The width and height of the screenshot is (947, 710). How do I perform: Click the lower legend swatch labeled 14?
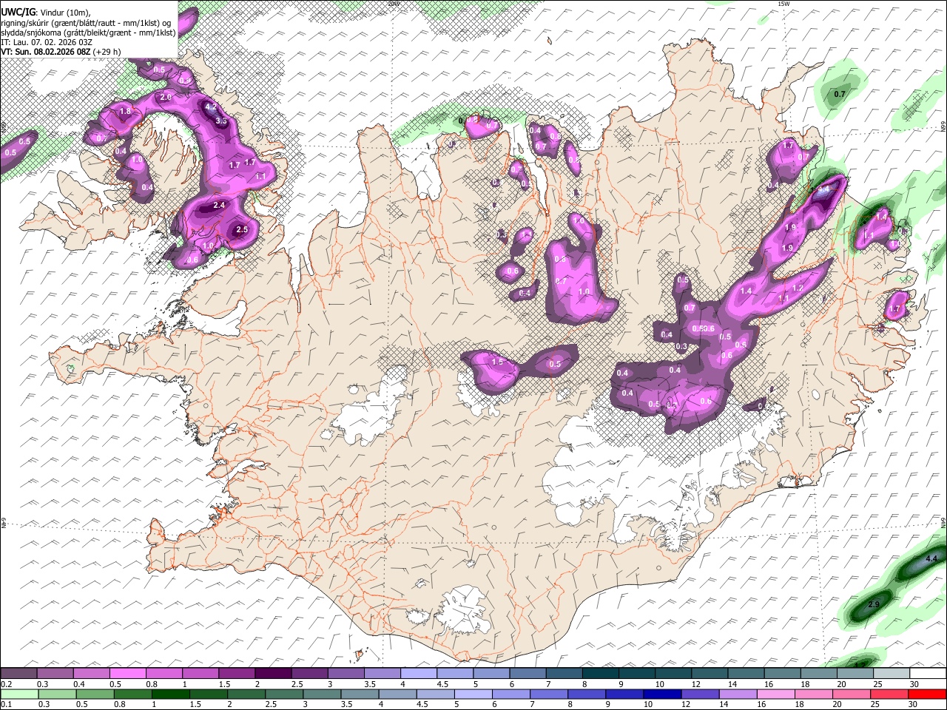(x=737, y=694)
